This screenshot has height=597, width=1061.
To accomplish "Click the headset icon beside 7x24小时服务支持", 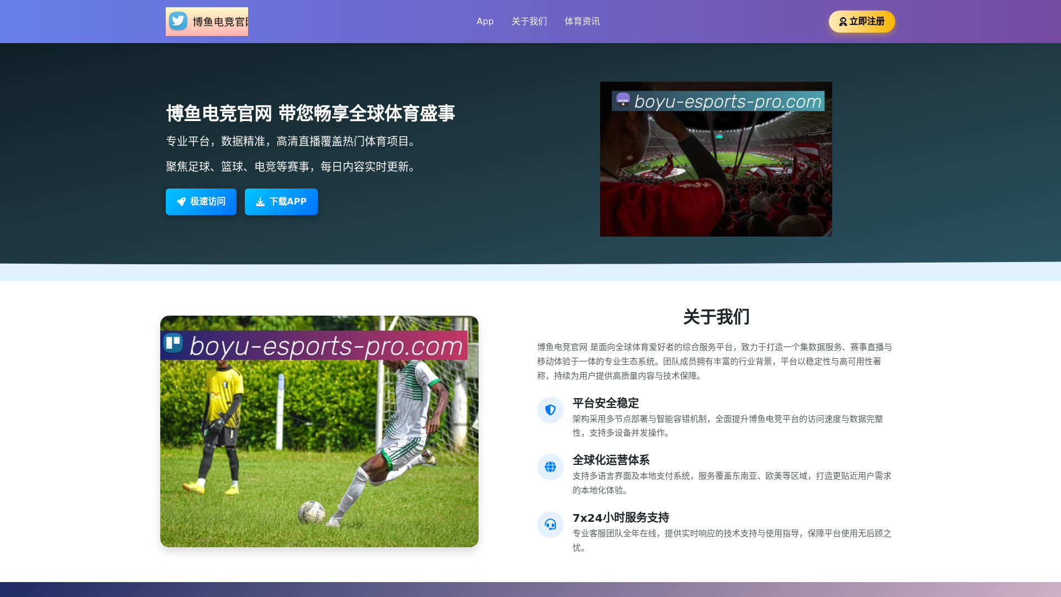I will tap(550, 525).
